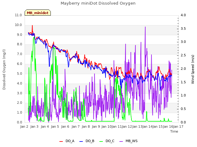
Task: Click the purple MB_WS legend swatch
Action: pos(121,141)
